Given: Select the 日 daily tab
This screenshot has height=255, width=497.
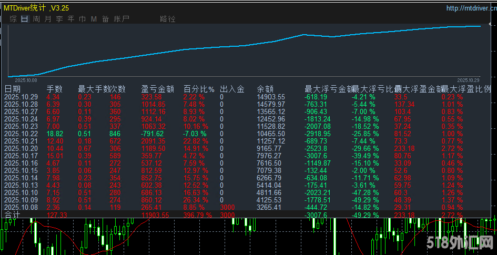Looking at the screenshot, I should tap(25, 19).
